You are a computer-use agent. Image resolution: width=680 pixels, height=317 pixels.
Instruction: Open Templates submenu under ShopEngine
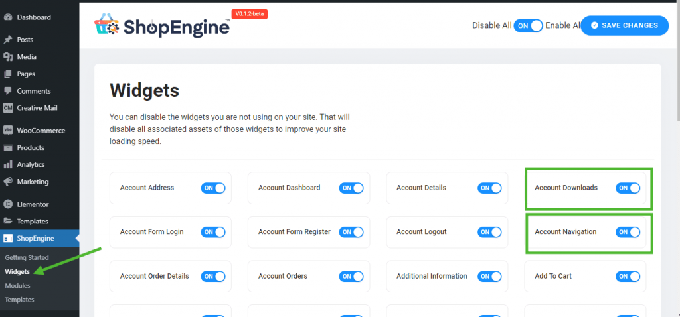(19, 300)
